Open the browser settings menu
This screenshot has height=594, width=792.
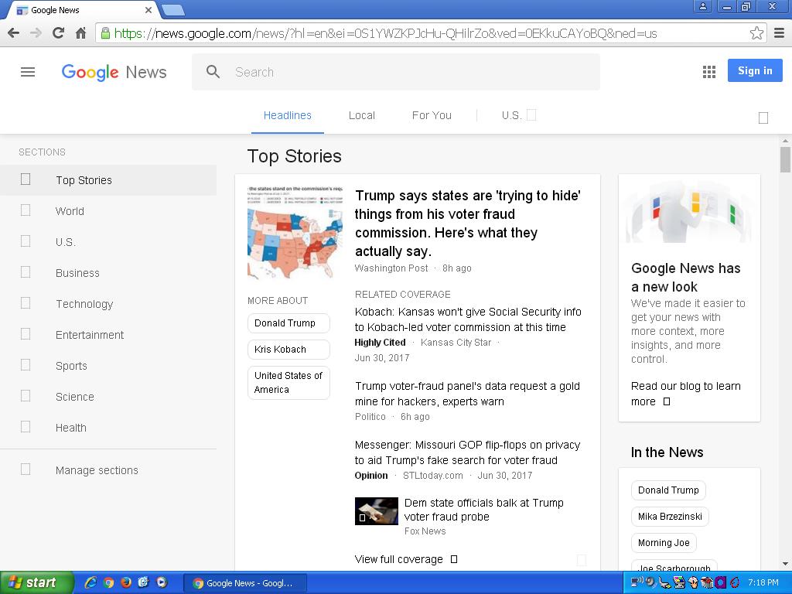(780, 34)
